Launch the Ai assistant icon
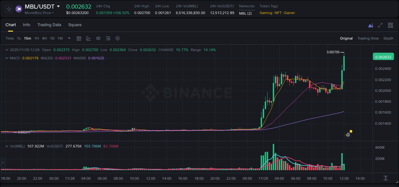399x187 pixels. click(370, 25)
